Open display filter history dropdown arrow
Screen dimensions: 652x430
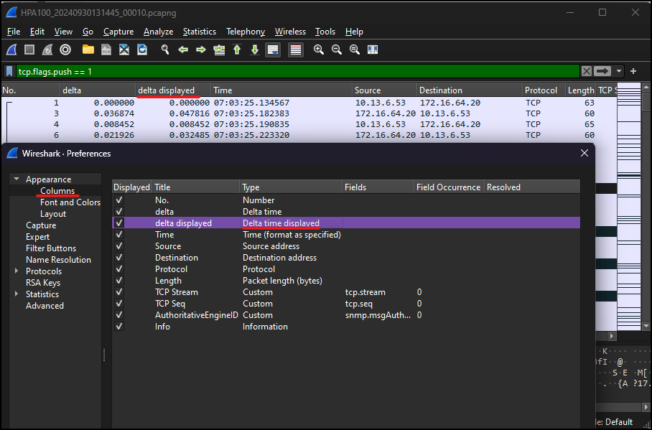[619, 71]
